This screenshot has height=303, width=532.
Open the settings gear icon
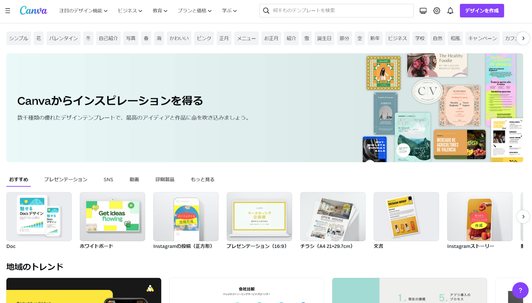click(437, 11)
